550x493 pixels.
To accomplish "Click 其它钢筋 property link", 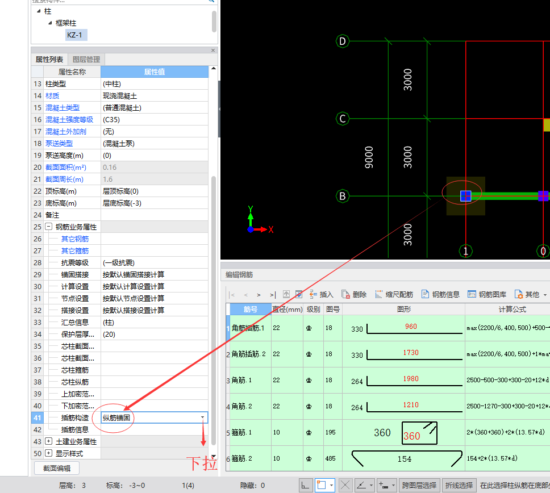I will click(x=74, y=239).
